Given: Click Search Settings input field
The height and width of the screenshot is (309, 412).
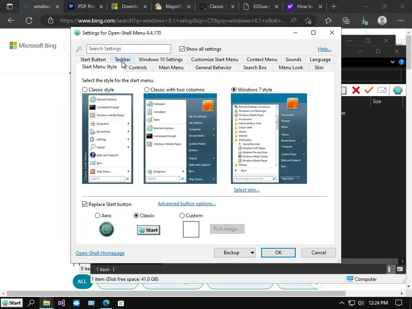Looking at the screenshot, I should pyautogui.click(x=128, y=49).
